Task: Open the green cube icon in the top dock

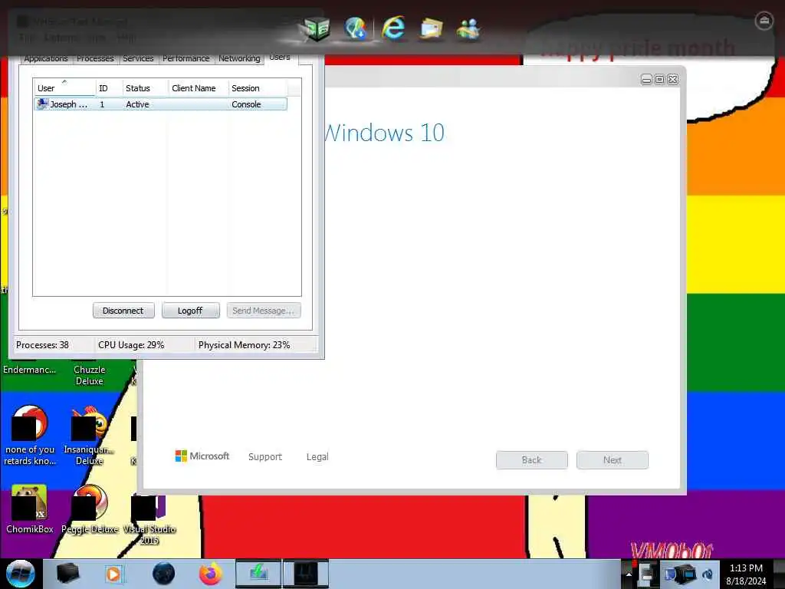Action: coord(316,29)
